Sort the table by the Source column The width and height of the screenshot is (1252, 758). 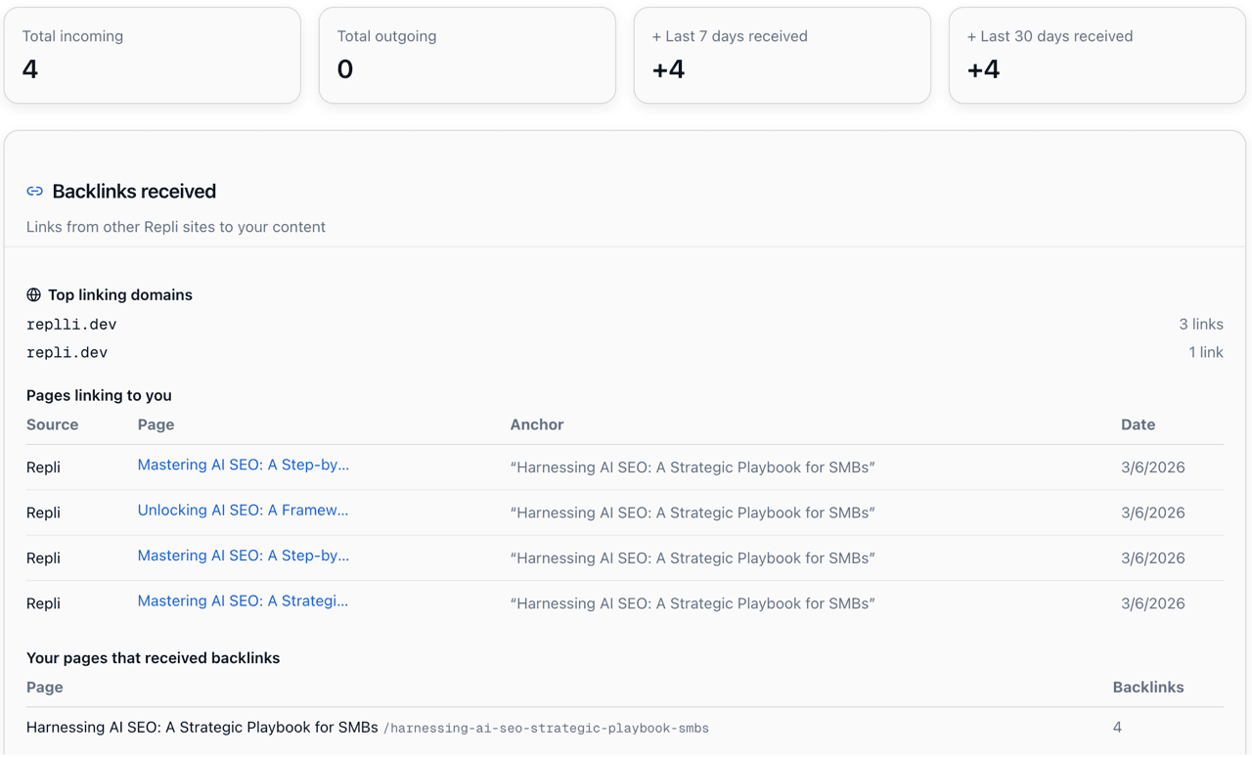tap(52, 424)
